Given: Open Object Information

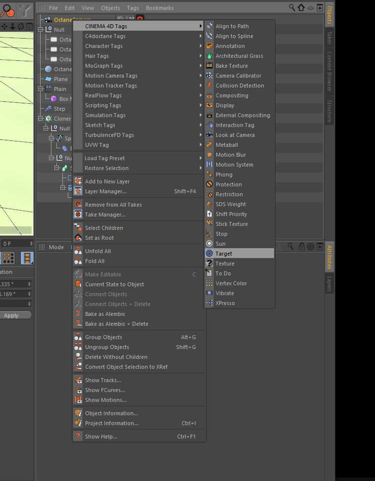Looking at the screenshot, I should point(139,413).
